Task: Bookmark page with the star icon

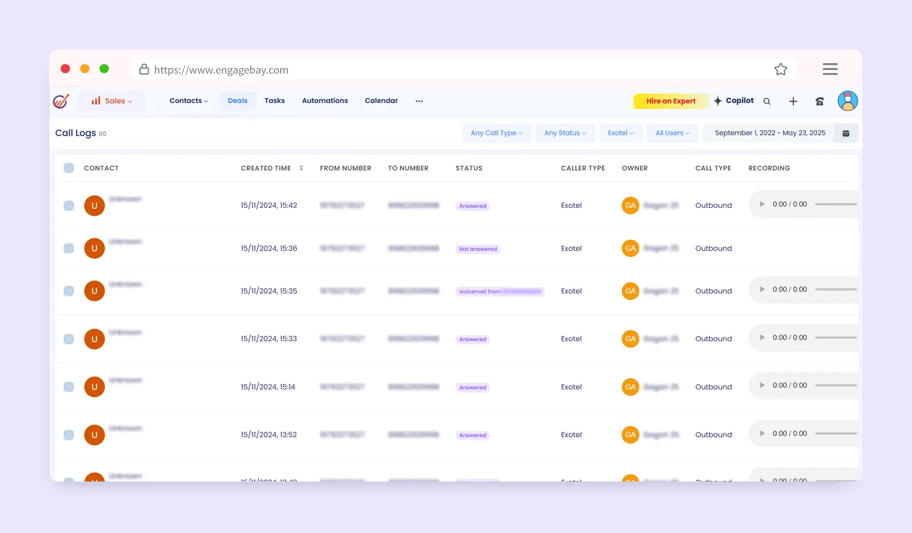Action: tap(781, 70)
